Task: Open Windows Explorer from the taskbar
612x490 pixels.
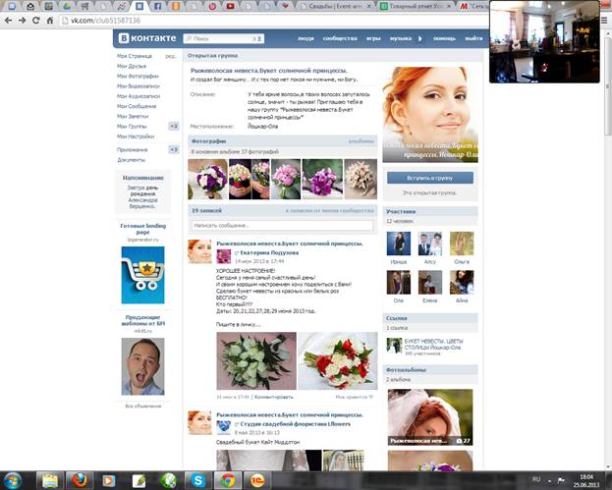Action: [x=49, y=480]
